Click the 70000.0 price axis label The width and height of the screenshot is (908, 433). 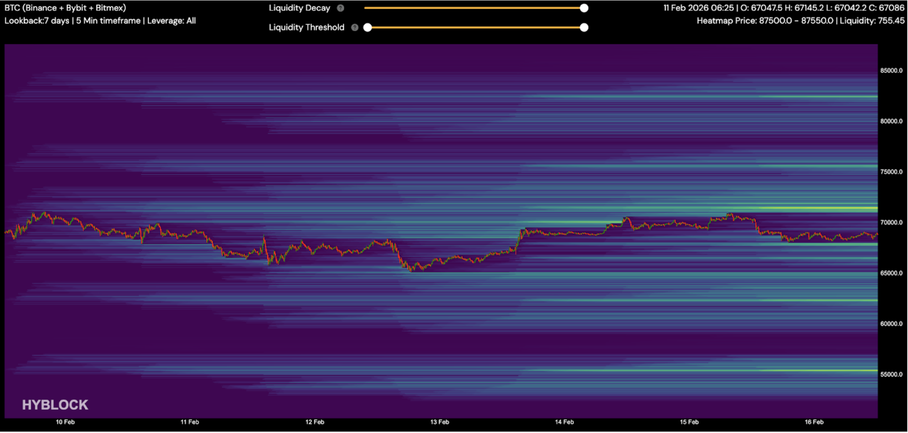click(891, 223)
